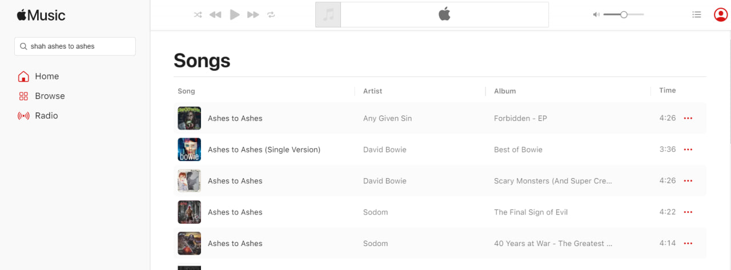Click the search field with 'shah ashes to ashes'
The width and height of the screenshot is (731, 270).
coord(75,46)
